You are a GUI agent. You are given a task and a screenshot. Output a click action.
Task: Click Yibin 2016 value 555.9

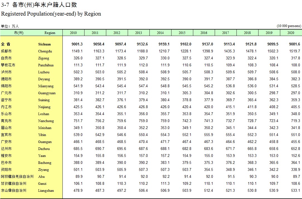[x=208, y=135]
